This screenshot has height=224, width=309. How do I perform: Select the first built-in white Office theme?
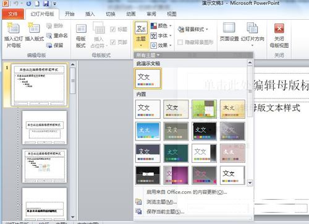[x=148, y=109]
